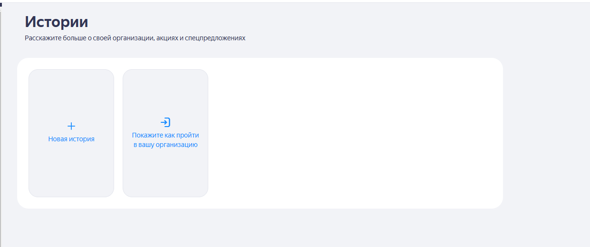Viewport: 590px width, 247px height.
Task: Click the plus icon for new story
Action: pos(71,126)
